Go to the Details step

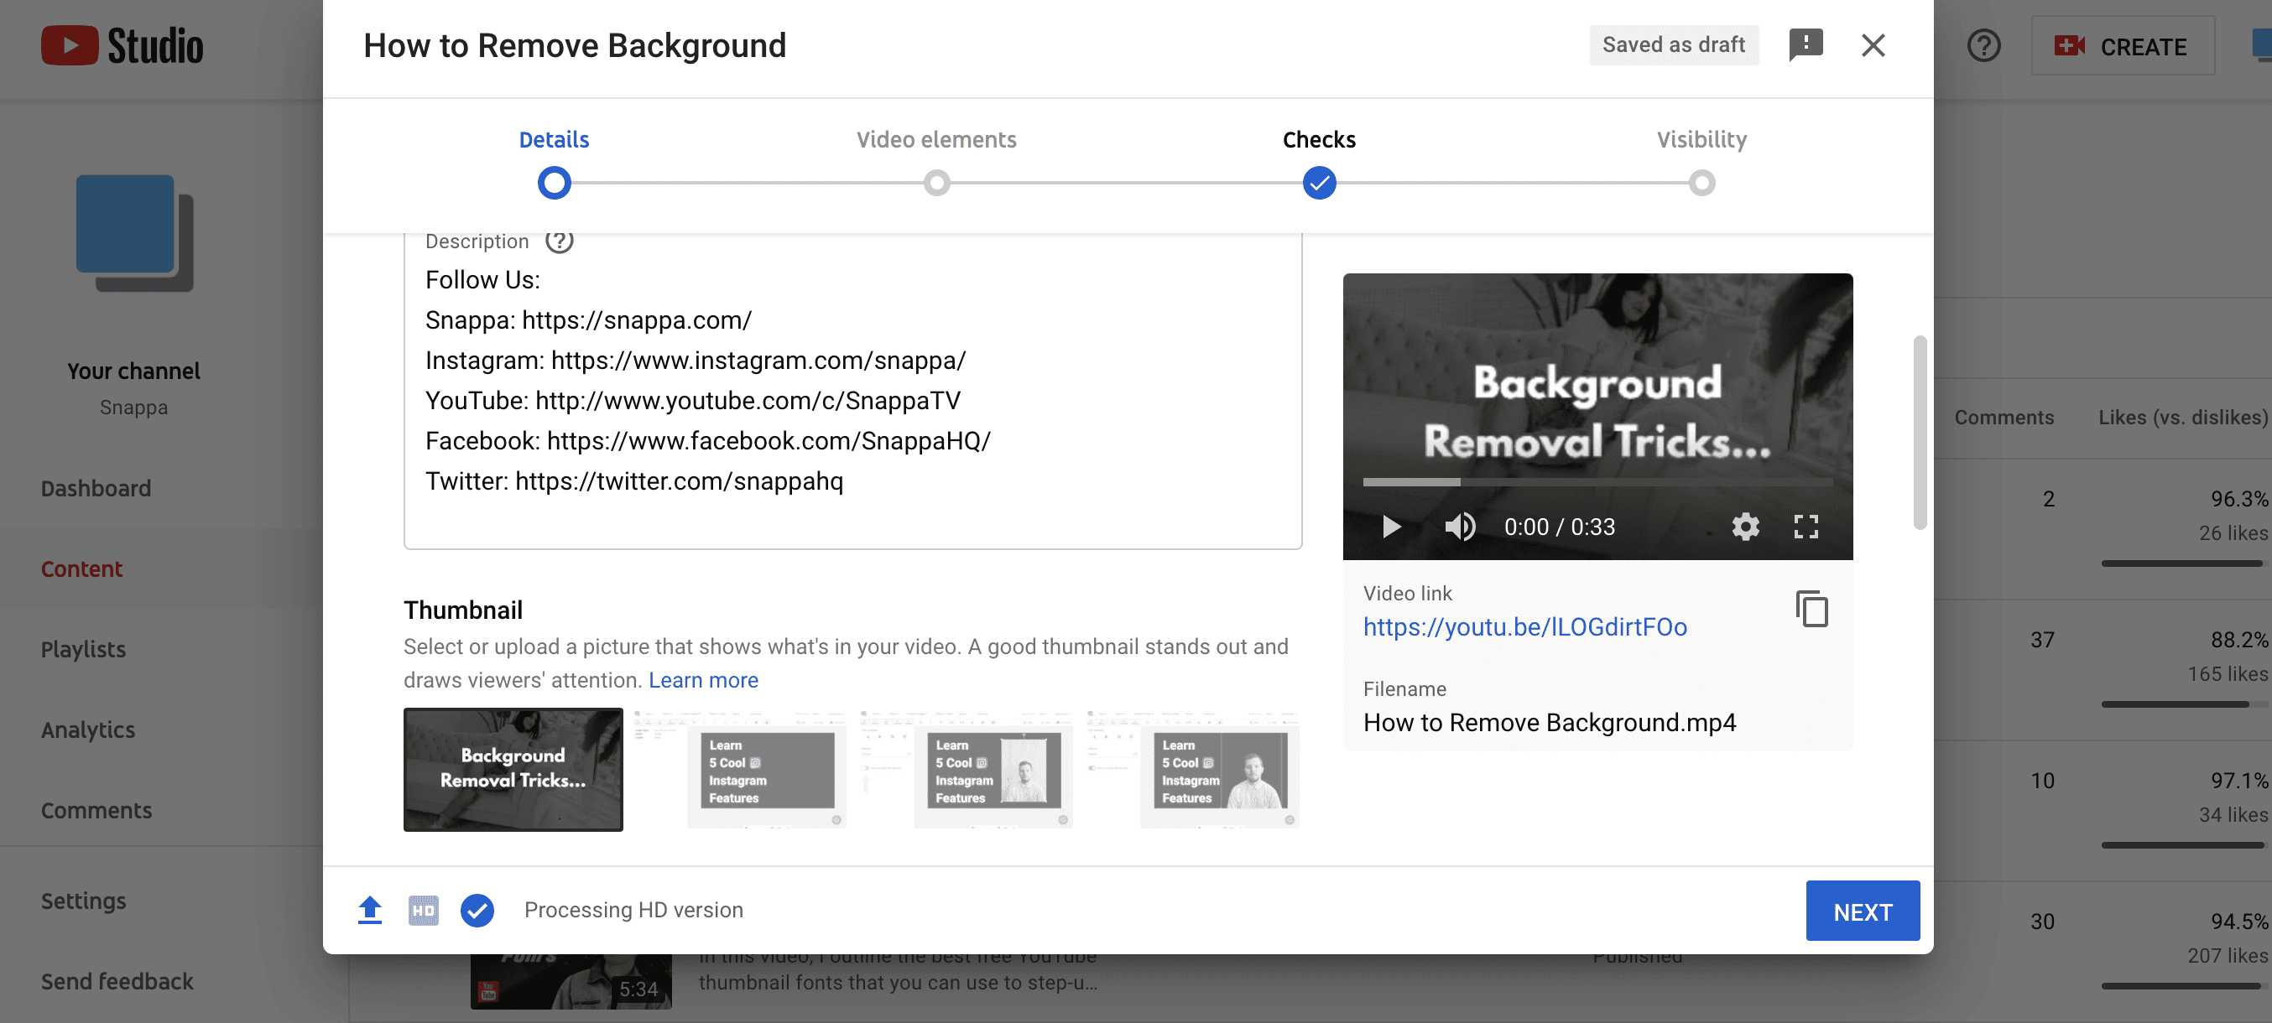[554, 139]
